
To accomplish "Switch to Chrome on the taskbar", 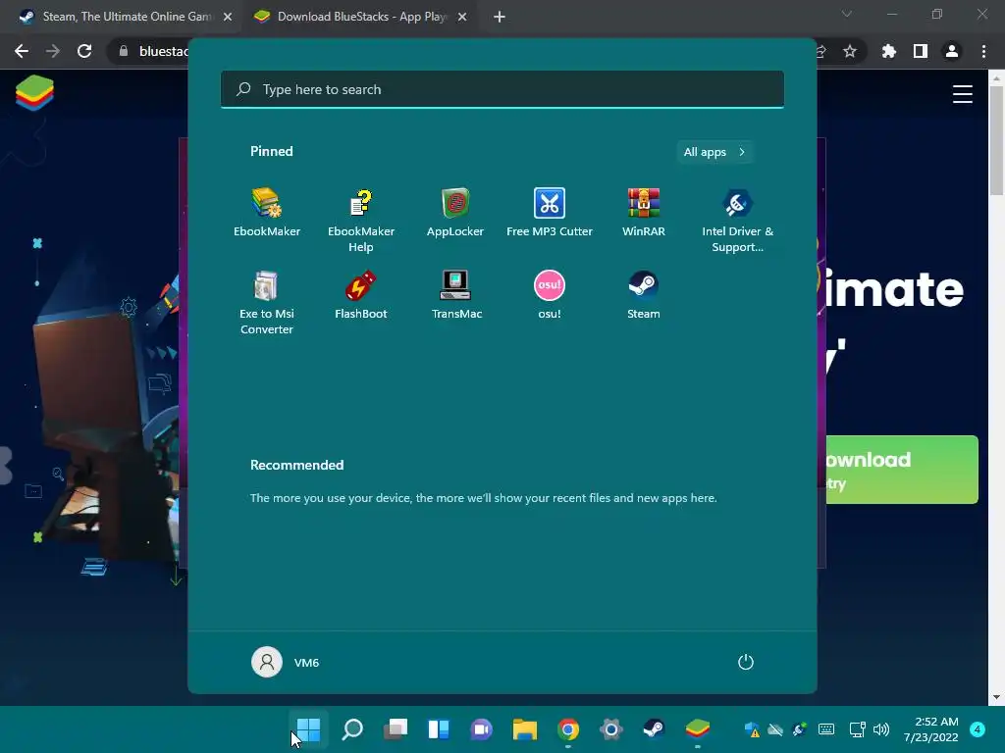I will (x=568, y=728).
